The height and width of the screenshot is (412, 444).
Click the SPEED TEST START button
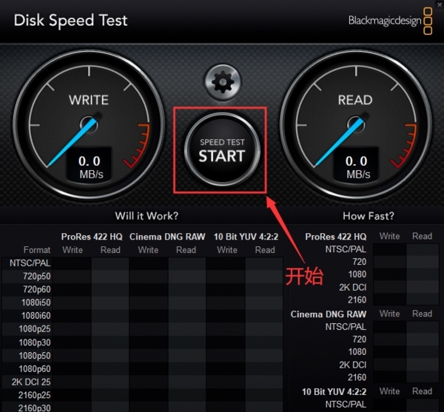point(222,149)
